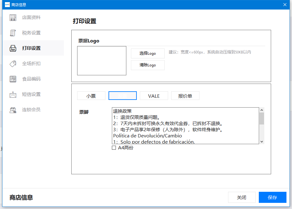
Task: Open 连锁会员 page
Action: click(x=33, y=110)
